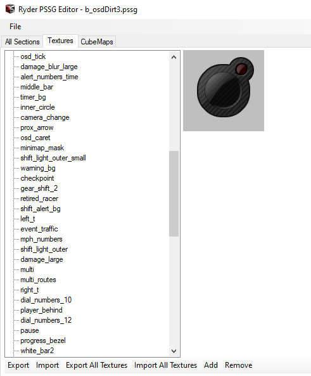This screenshot has width=311, height=376.
Task: Select the minimap_mask texture item
Action: click(x=42, y=148)
